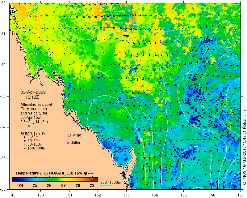Click the dark red end of temperature colorbar
Screen dimensions: 247x198
tap(96, 179)
